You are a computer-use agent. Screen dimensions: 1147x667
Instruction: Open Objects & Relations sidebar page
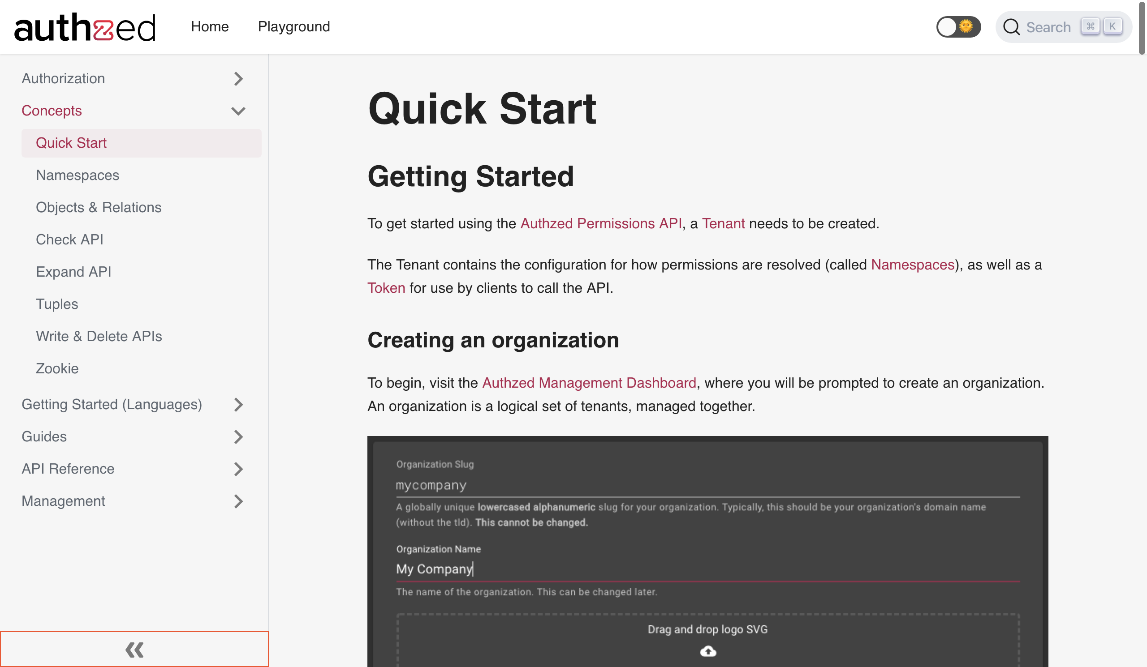pyautogui.click(x=98, y=208)
